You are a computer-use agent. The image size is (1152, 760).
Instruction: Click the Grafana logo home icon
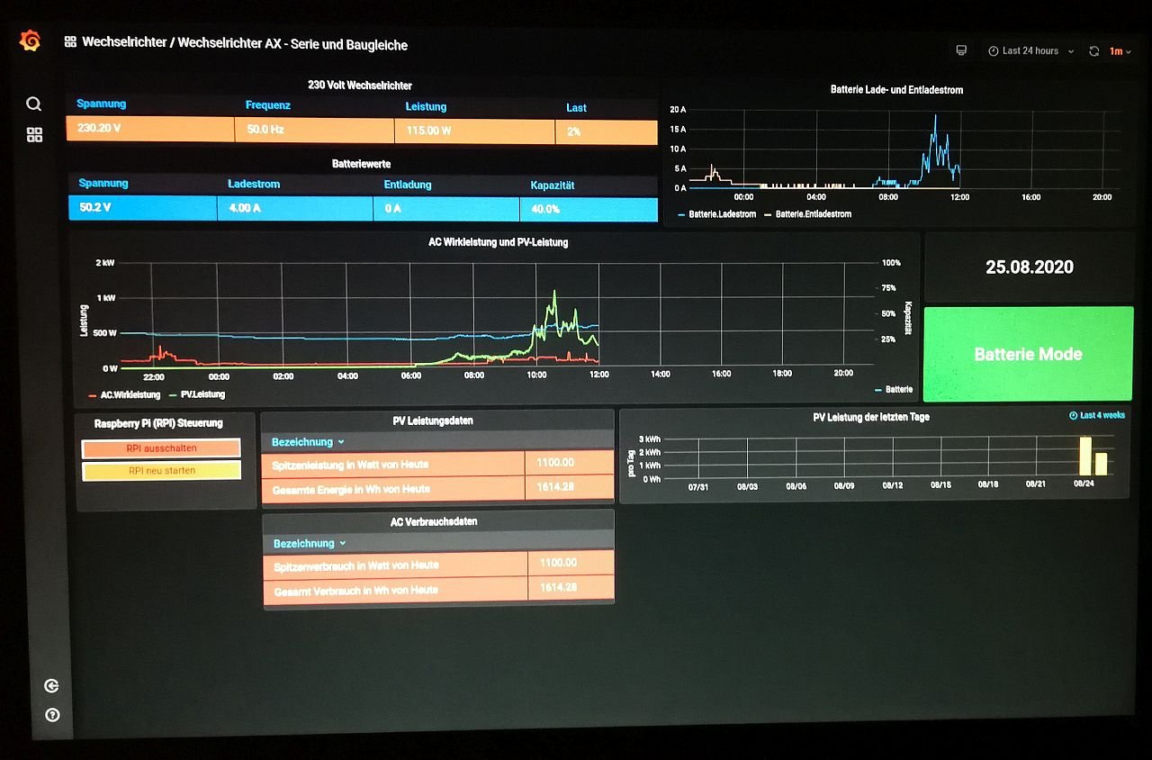[x=30, y=41]
